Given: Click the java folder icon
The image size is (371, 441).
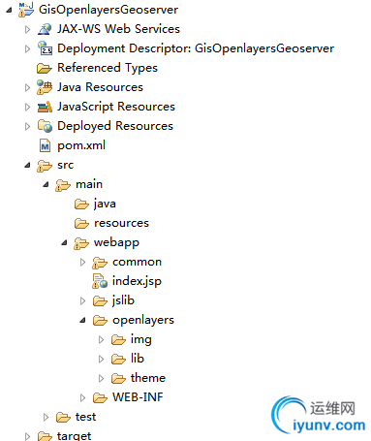Looking at the screenshot, I should coord(81,204).
